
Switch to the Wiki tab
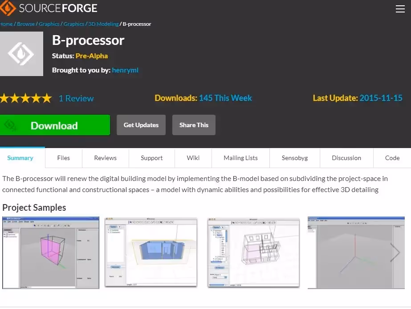[193, 158]
